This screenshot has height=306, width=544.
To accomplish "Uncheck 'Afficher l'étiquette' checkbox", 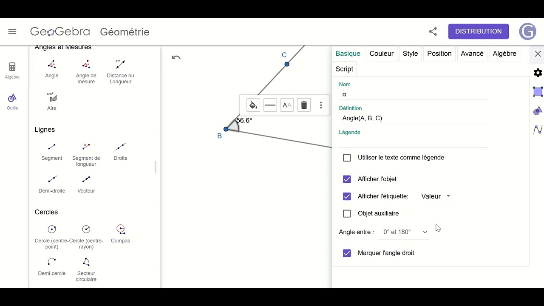I will [347, 196].
